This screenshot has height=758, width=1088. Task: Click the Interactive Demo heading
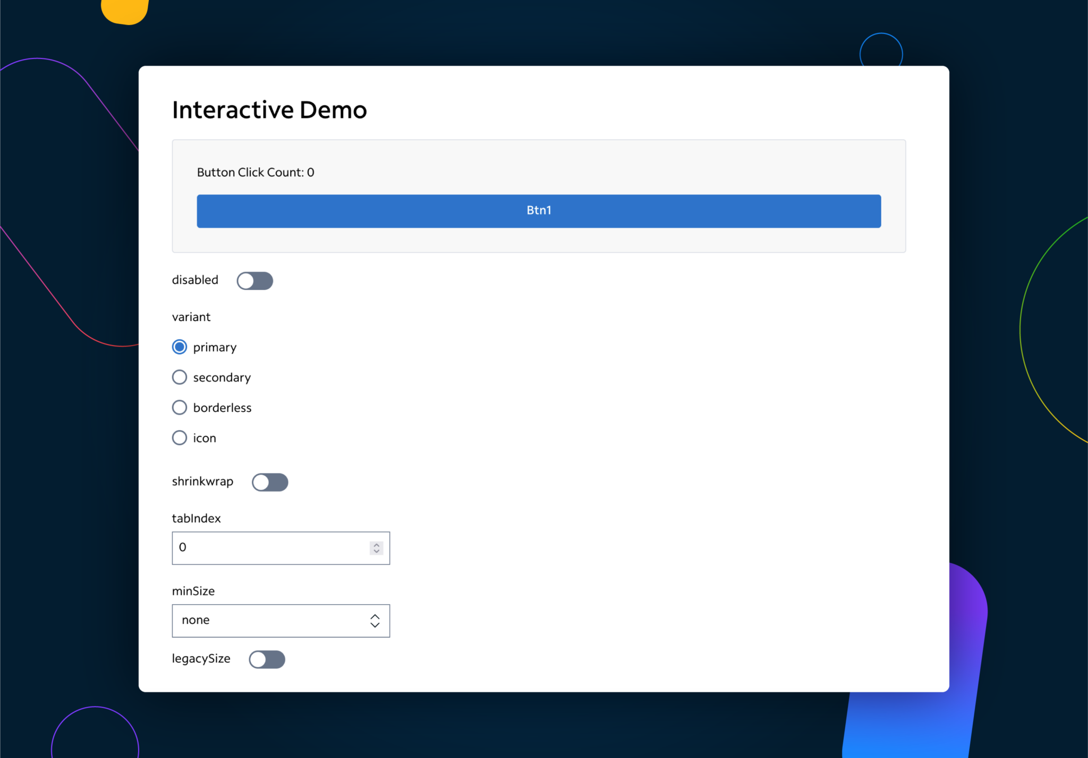point(269,110)
